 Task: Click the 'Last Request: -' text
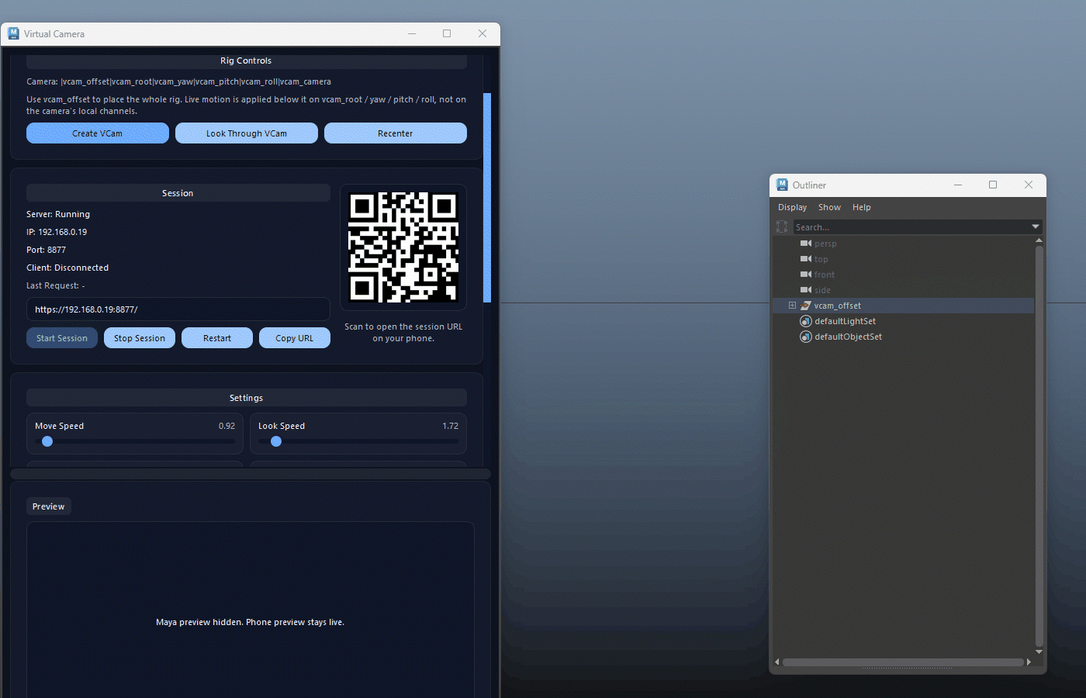(56, 285)
